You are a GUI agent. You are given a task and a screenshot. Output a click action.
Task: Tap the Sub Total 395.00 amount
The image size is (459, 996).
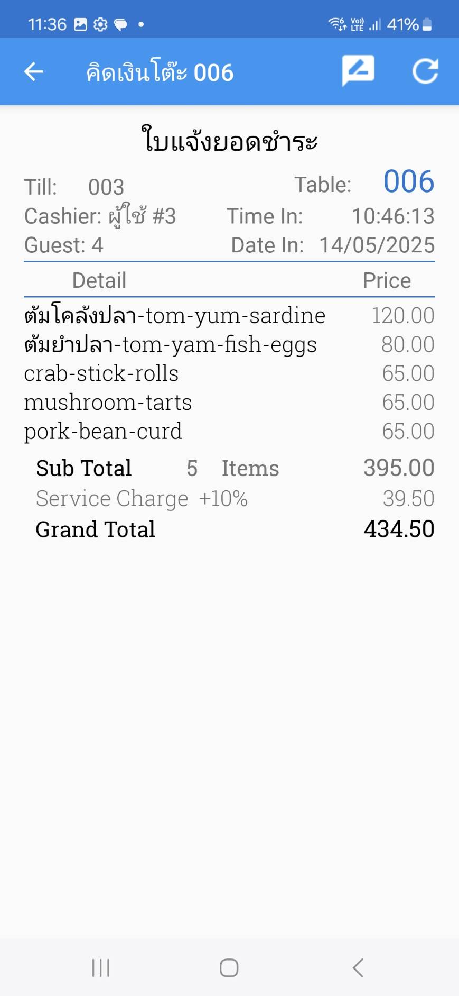[399, 468]
